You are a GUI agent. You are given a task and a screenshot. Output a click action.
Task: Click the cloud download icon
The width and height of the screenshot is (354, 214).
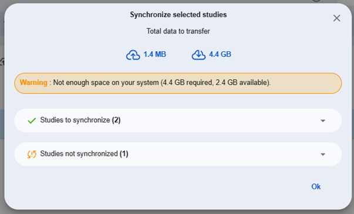[198, 55]
